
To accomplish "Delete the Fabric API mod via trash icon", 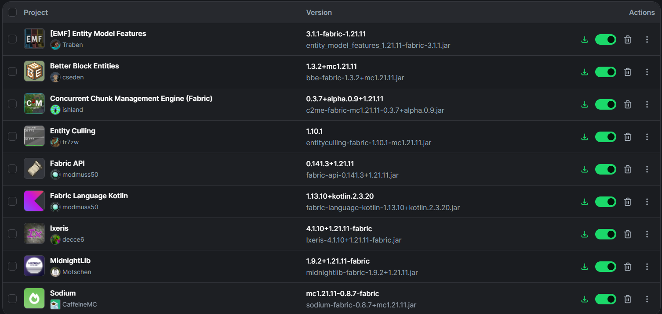I will pos(628,169).
